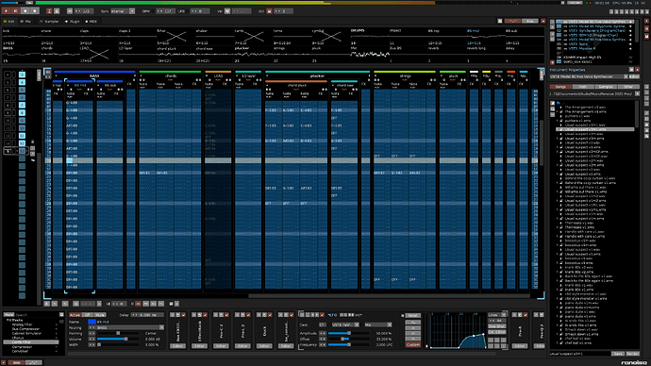The height and width of the screenshot is (366, 651).
Task: Toggle the loop pattern play button
Action: tap(16, 11)
